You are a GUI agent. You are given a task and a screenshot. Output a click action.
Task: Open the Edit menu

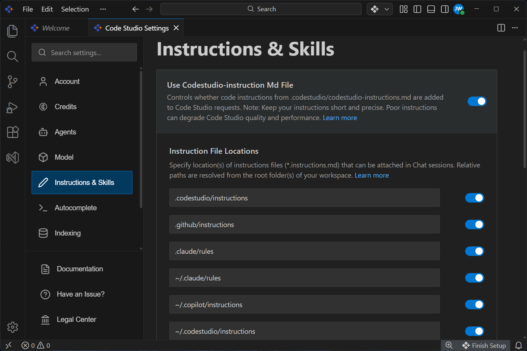(x=47, y=9)
